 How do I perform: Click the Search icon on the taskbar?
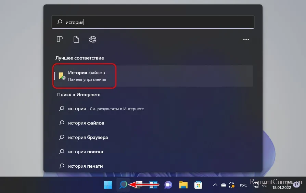pyautogui.click(x=123, y=185)
